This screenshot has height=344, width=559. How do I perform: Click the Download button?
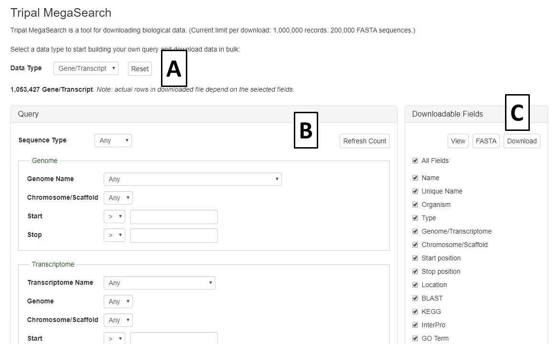[522, 141]
